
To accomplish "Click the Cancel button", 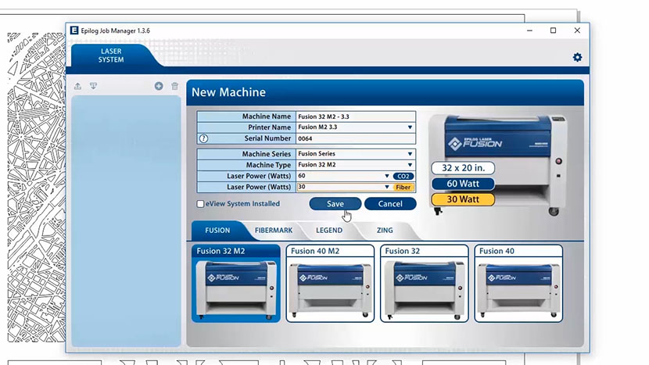I will coord(390,204).
